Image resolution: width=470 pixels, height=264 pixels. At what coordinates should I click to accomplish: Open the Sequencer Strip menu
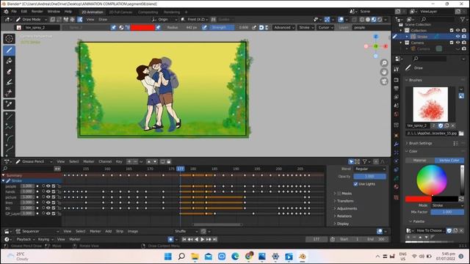(120, 232)
